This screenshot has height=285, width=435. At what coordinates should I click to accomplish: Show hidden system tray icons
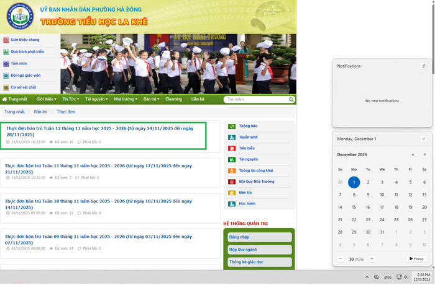click(367, 277)
